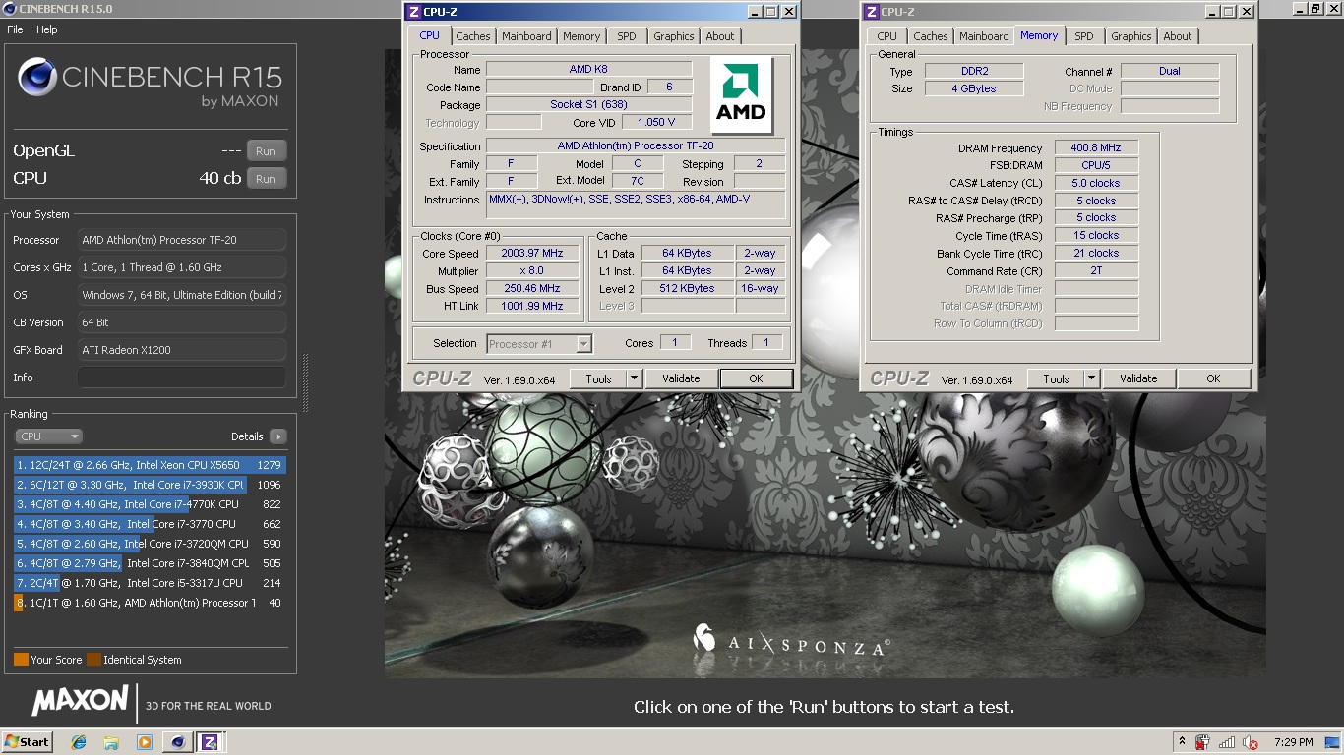This screenshot has height=755, width=1344.
Task: Click the Your Score orange swatch
Action: [21, 660]
